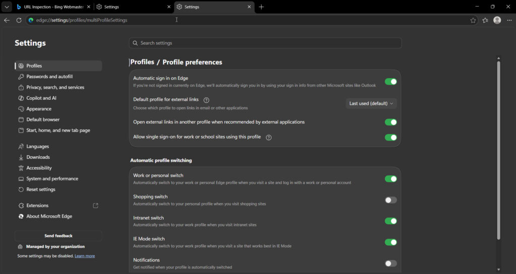Click help icon for Default profile for external links
Image resolution: width=516 pixels, height=274 pixels.
pyautogui.click(x=206, y=100)
